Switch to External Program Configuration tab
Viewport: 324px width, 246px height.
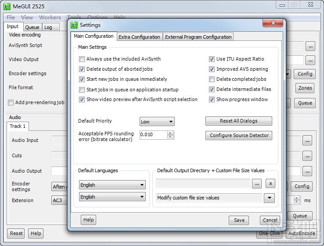click(198, 37)
